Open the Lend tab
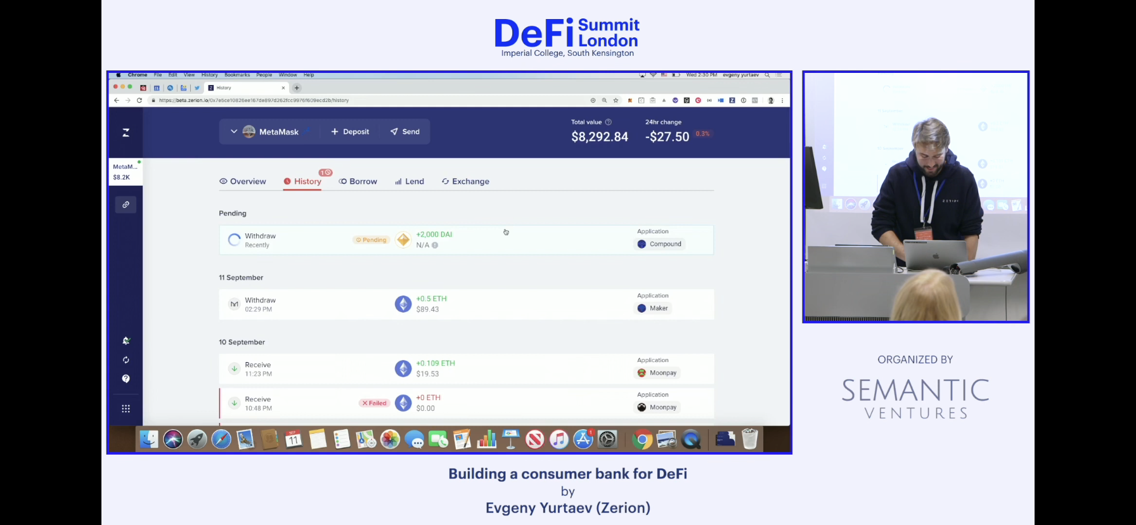This screenshot has height=525, width=1136. coord(410,181)
